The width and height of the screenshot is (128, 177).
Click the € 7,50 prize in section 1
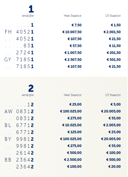(x=77, y=25)
